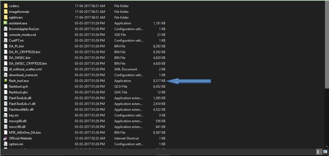Click the imageformats folder icon
Viewport: 329px width, 156px height.
tap(6, 12)
